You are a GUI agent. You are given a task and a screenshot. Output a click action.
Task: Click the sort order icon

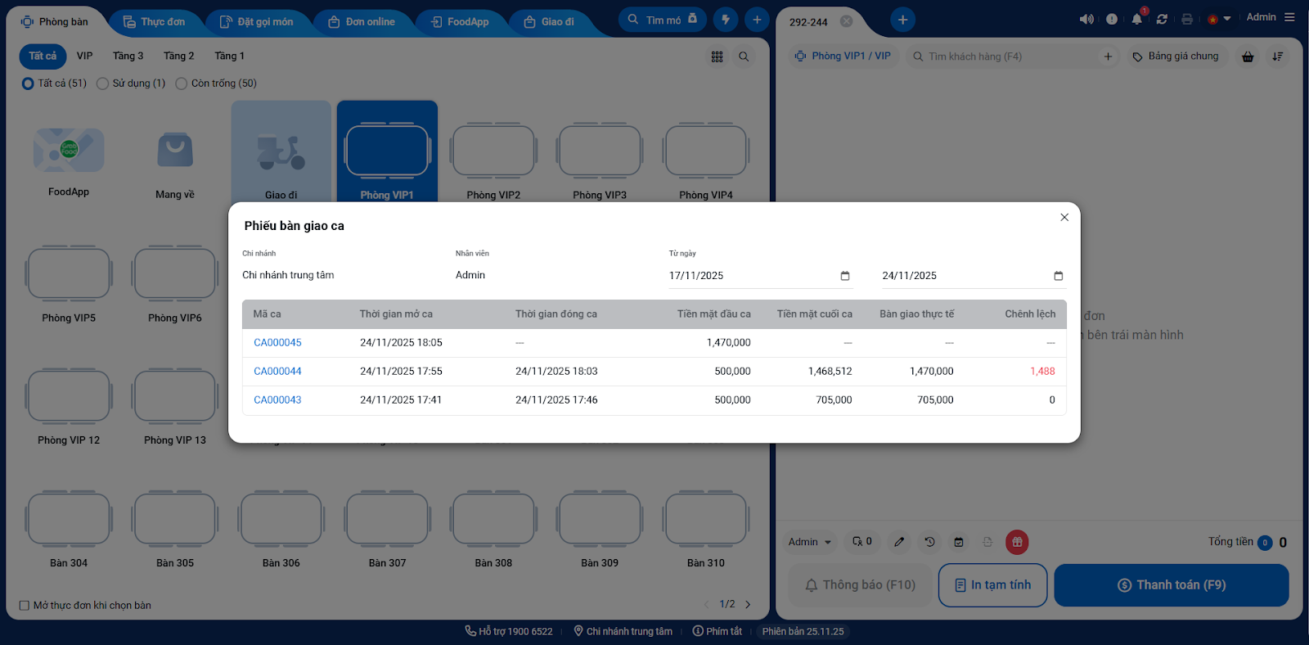1278,56
